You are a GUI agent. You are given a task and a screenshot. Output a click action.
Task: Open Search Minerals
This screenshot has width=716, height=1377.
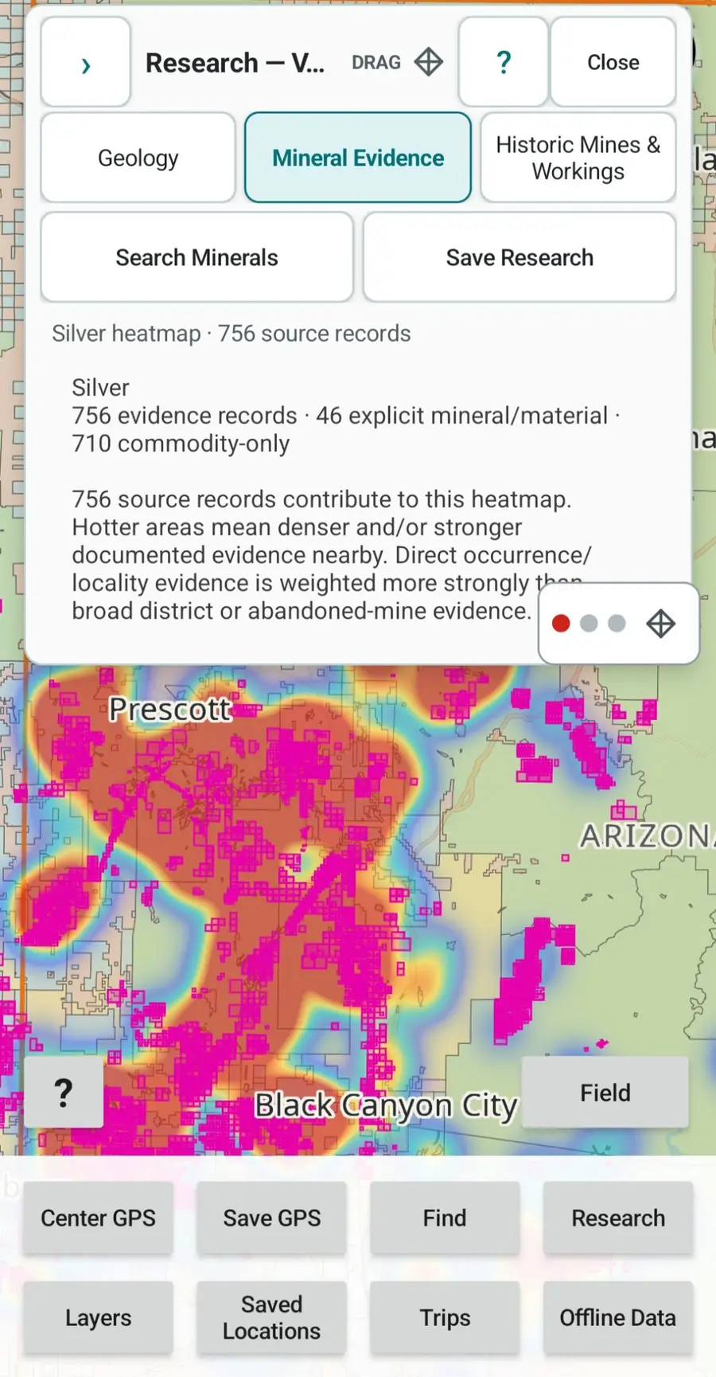click(x=197, y=257)
